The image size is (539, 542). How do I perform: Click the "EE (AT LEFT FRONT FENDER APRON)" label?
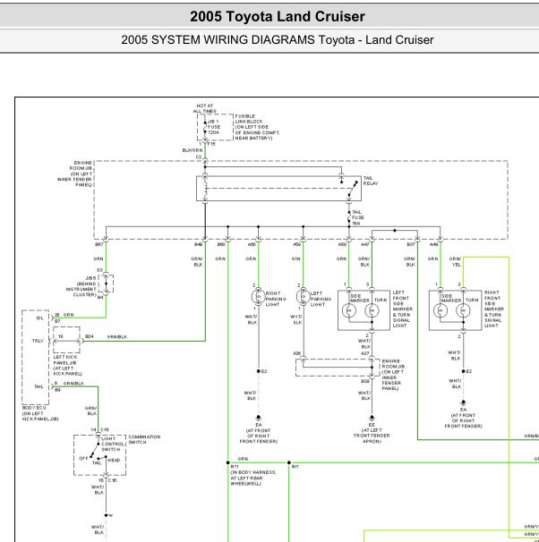coord(372,433)
